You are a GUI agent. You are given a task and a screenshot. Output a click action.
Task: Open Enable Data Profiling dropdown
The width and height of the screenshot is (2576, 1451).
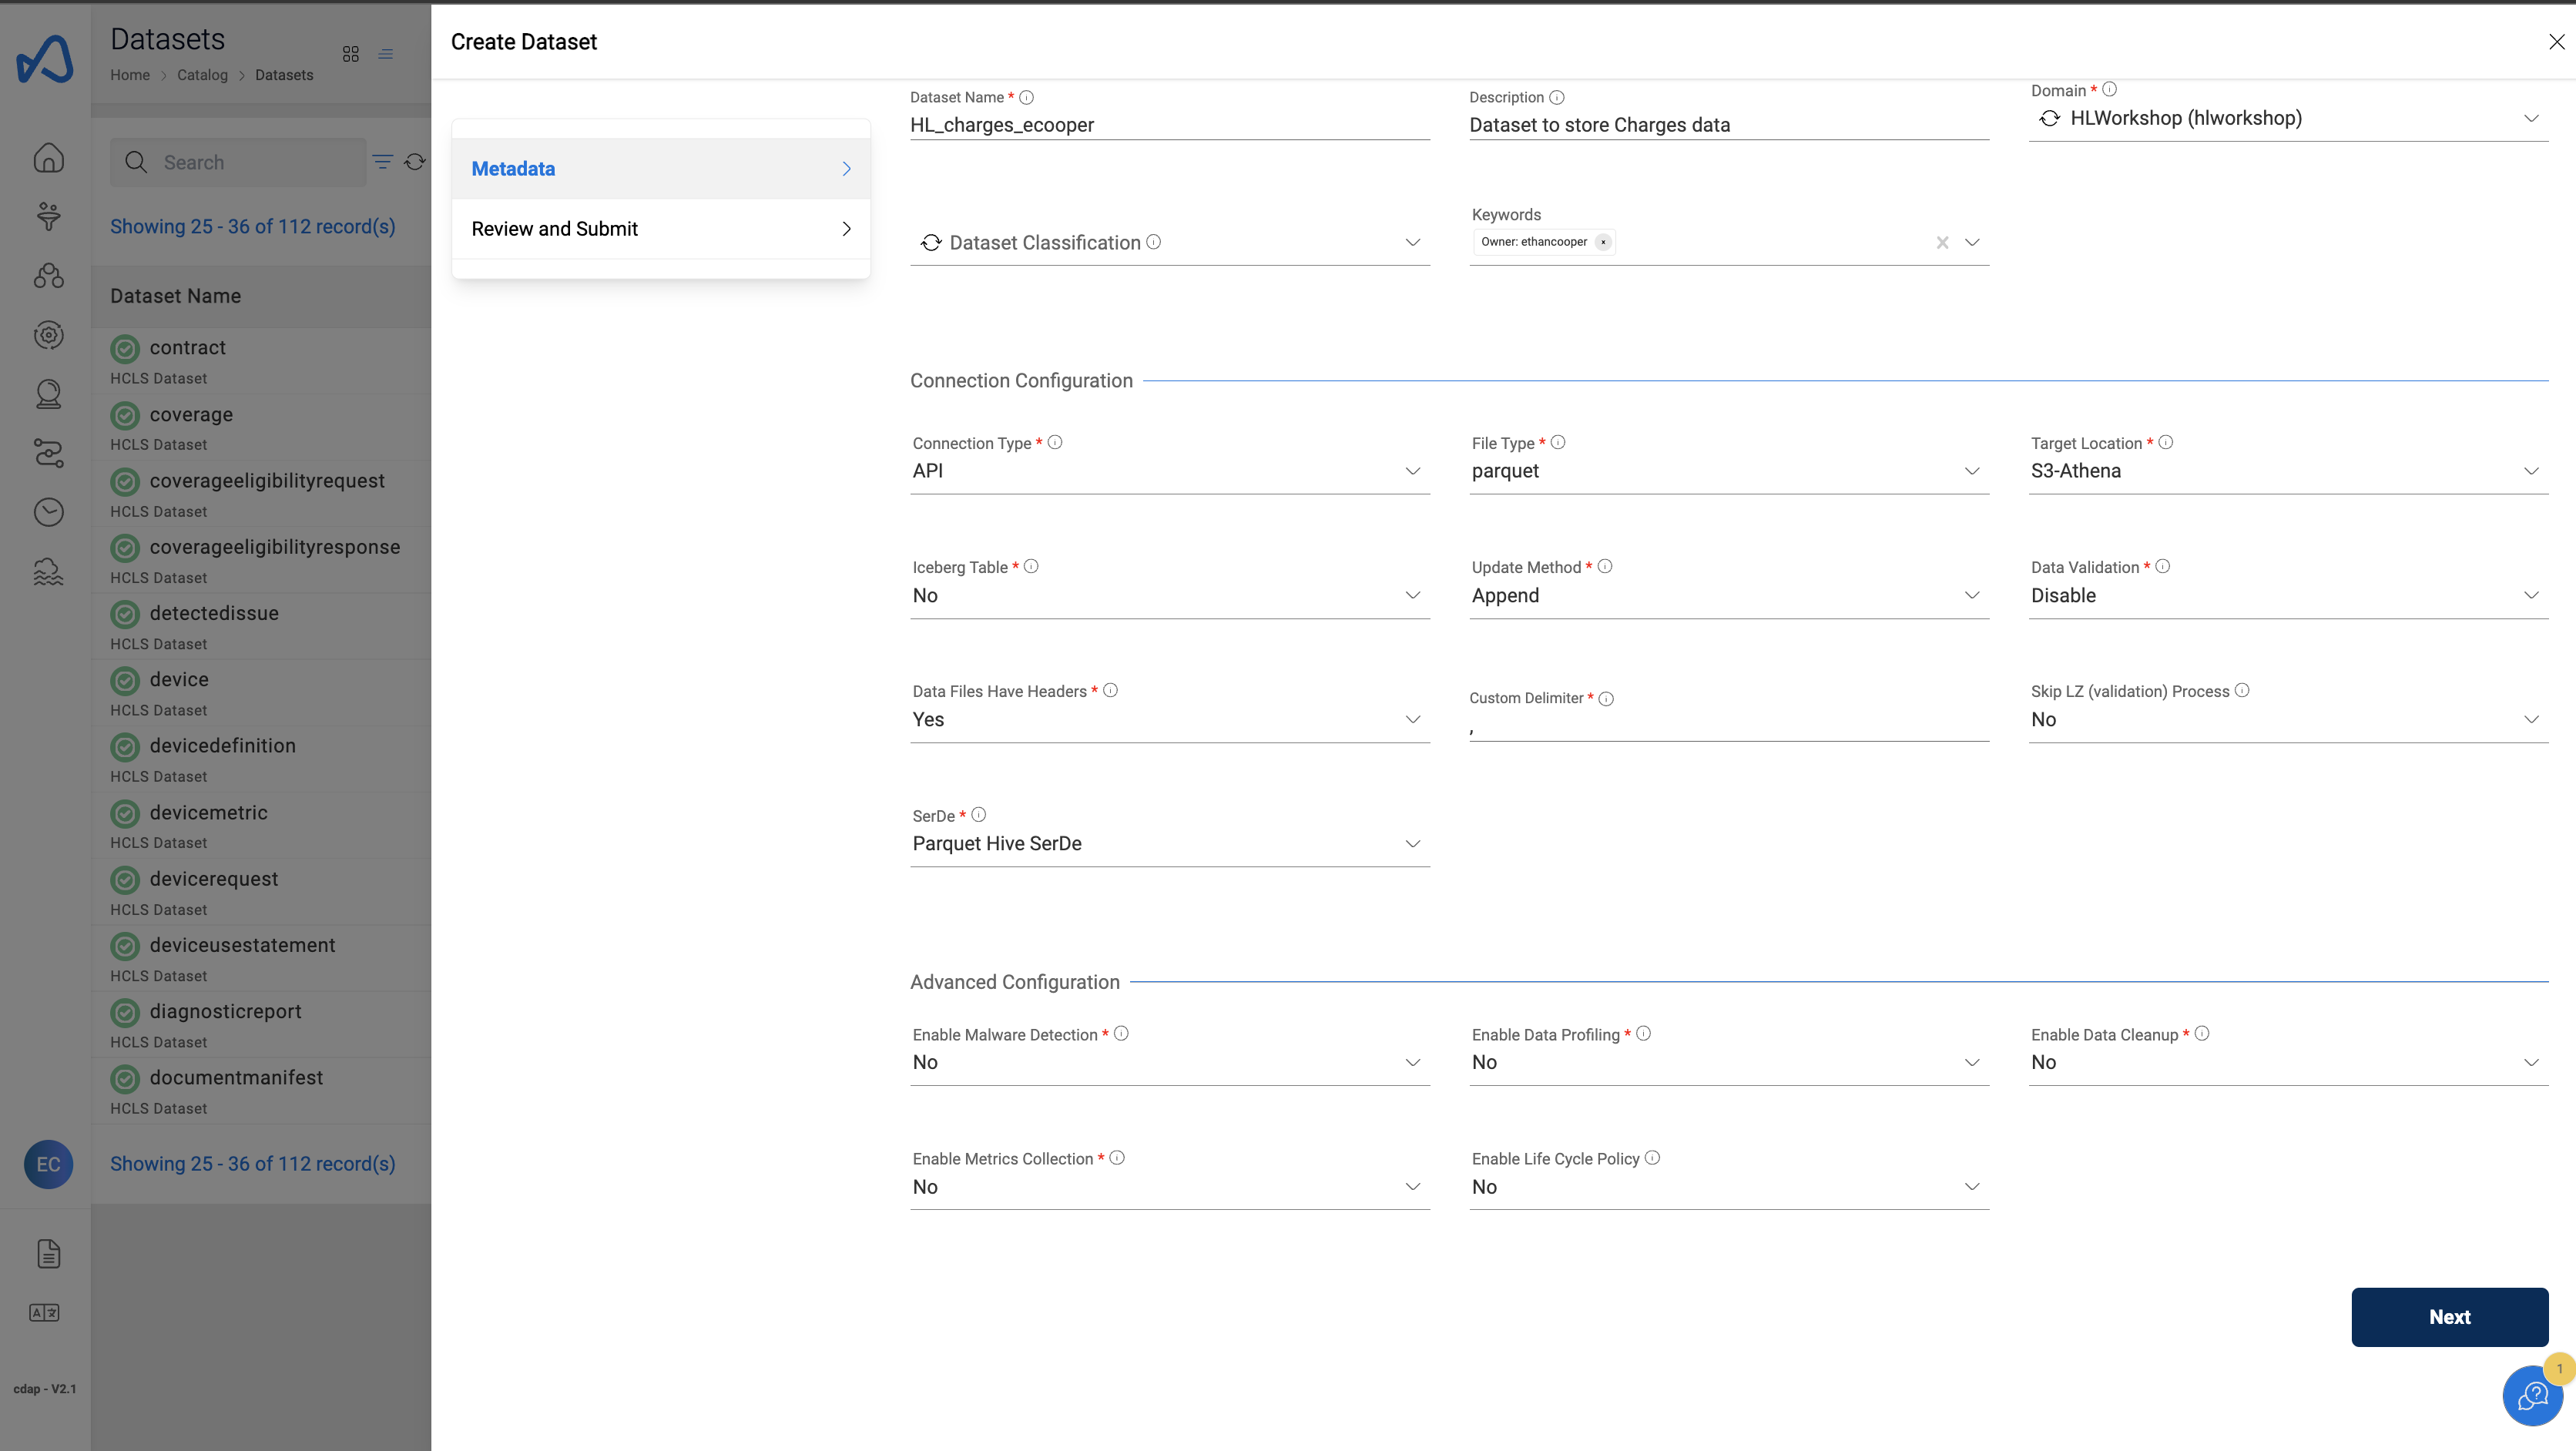[x=1728, y=1062]
